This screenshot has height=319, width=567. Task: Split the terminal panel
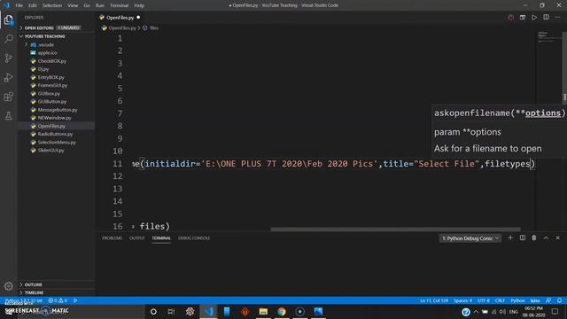pyautogui.click(x=523, y=237)
